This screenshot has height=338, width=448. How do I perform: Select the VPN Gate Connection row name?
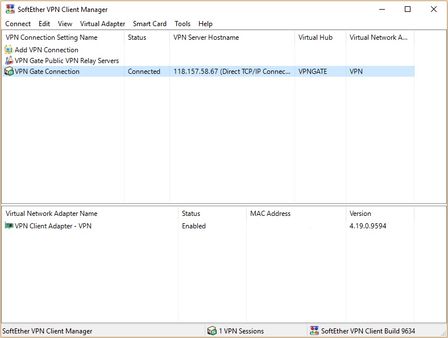click(x=47, y=72)
